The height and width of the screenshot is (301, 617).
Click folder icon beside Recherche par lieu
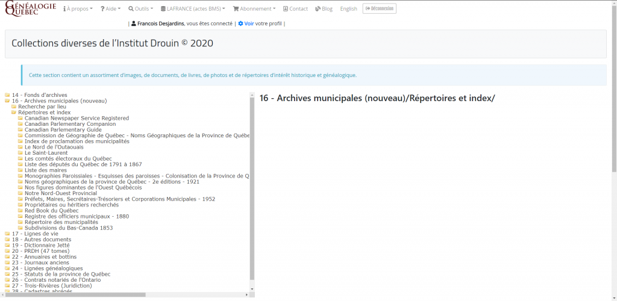pos(14,107)
